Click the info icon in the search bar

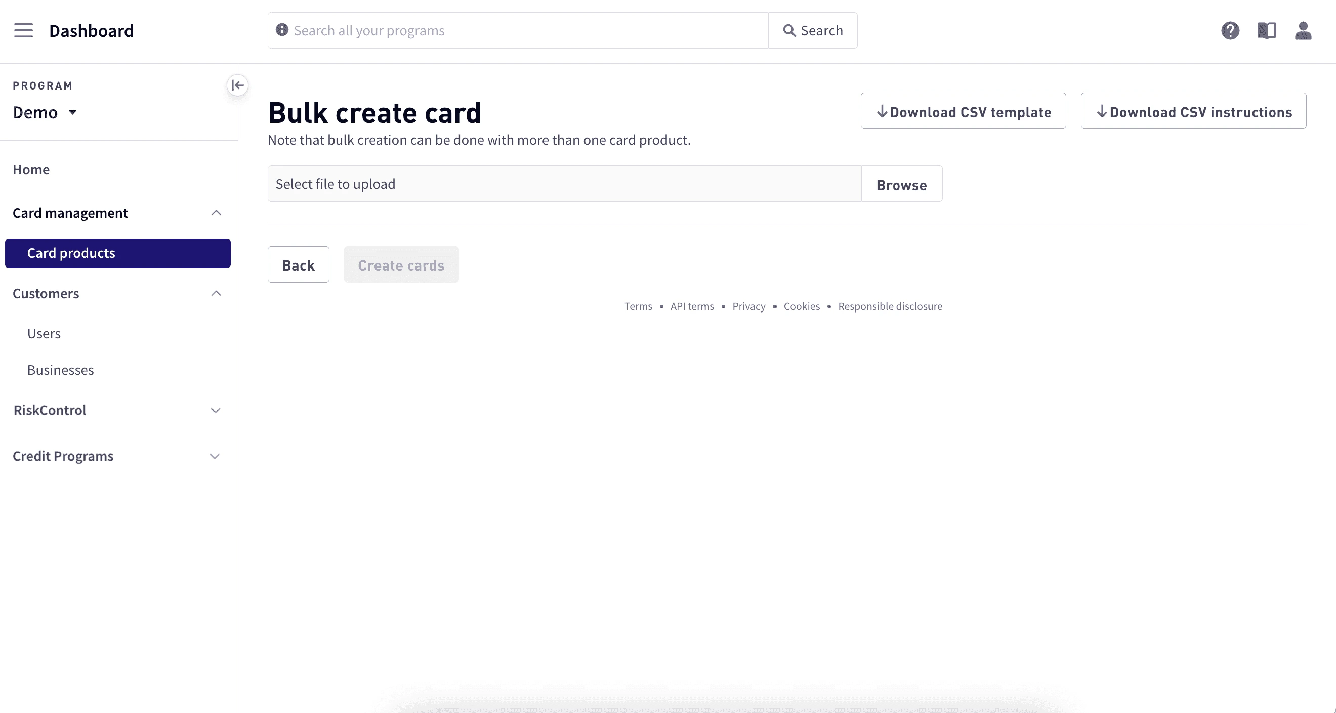tap(281, 30)
